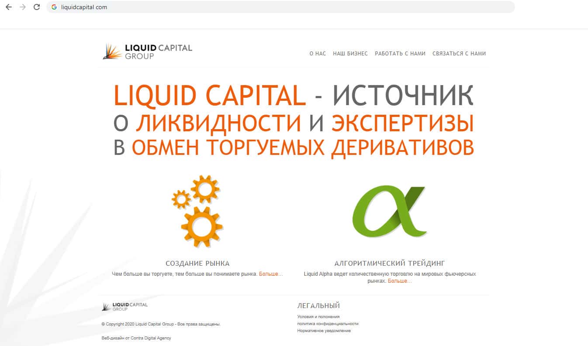Click Больше link under АЛГОРИТМИЧЕСКИЙ ТРЕЙДИНГ

400,281
